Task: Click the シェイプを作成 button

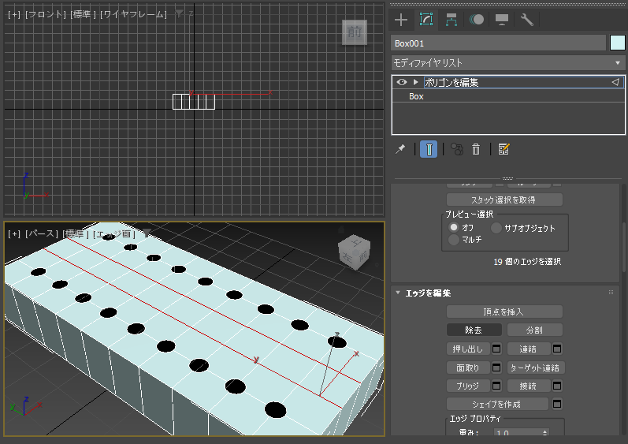Action: point(497,404)
